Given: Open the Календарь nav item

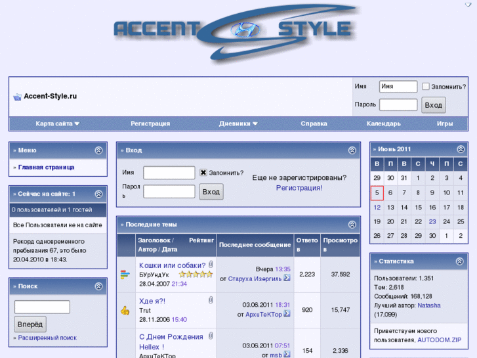Looking at the screenshot, I should coord(384,123).
